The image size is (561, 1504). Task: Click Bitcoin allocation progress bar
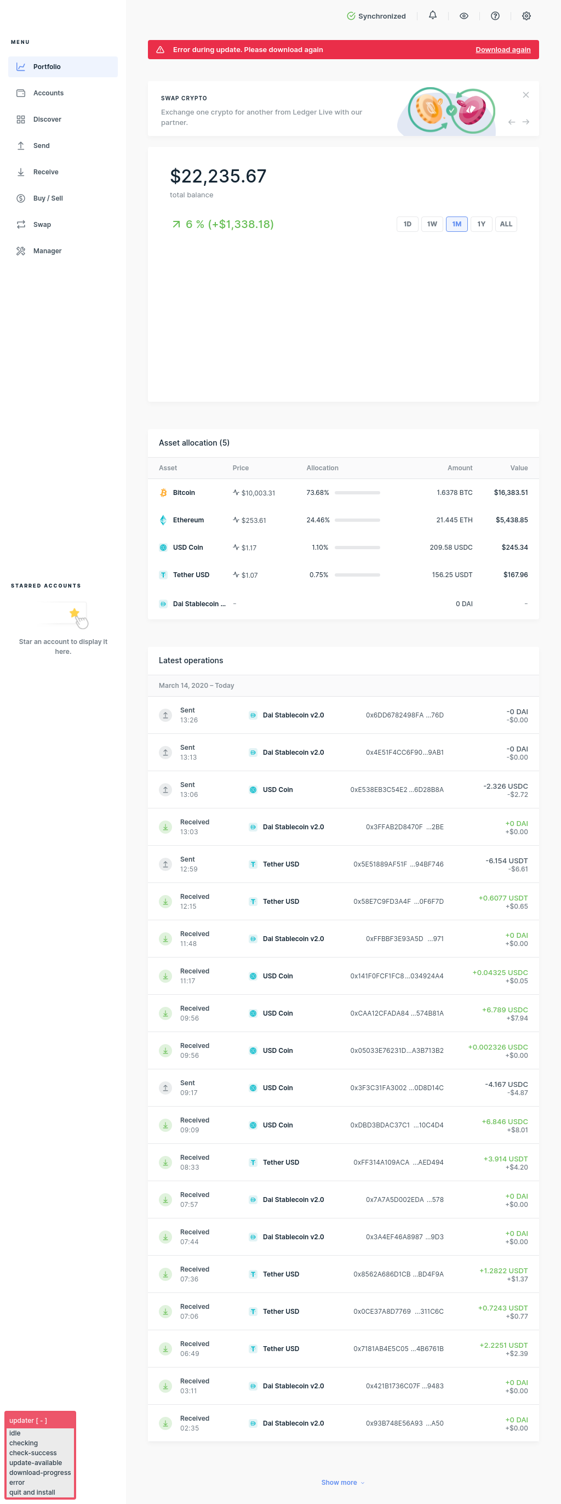click(x=357, y=493)
